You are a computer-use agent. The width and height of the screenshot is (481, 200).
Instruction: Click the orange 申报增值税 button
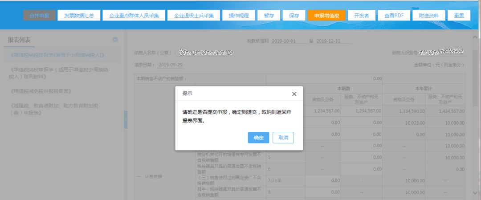coord(326,15)
